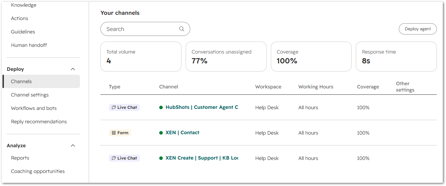Click green status dot beside XEN | Contact
This screenshot has height=186, width=446.
click(x=161, y=133)
